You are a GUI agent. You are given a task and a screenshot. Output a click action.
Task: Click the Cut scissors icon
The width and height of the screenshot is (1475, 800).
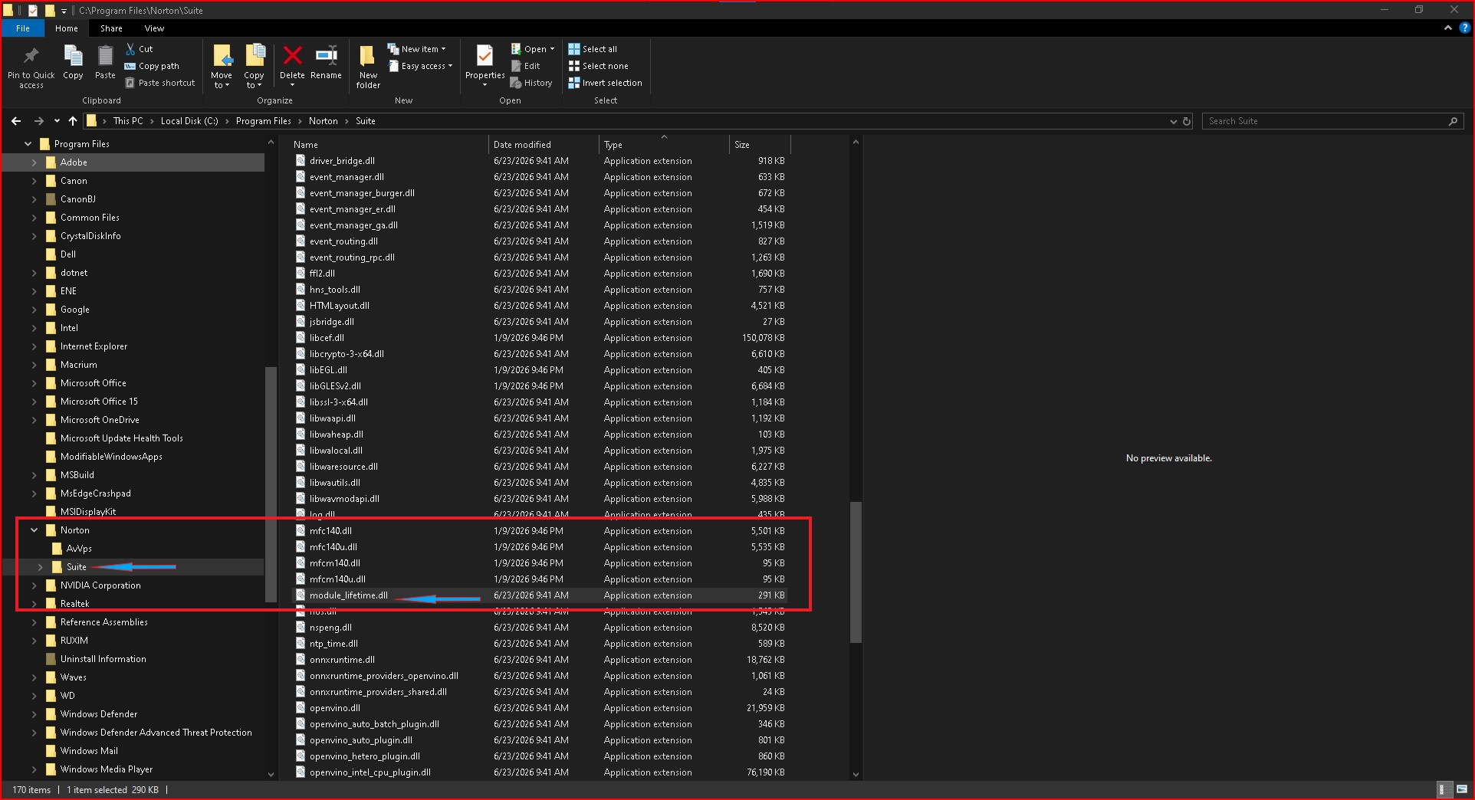coord(130,48)
